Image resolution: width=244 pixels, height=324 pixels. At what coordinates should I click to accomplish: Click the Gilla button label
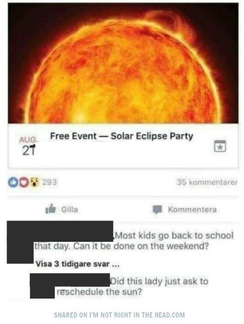click(x=69, y=210)
